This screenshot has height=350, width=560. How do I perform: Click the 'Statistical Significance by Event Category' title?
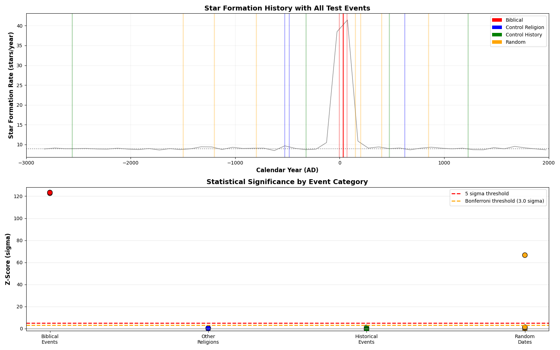tap(287, 182)
